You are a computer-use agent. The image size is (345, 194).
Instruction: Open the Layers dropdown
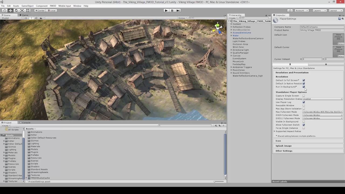click(320, 11)
